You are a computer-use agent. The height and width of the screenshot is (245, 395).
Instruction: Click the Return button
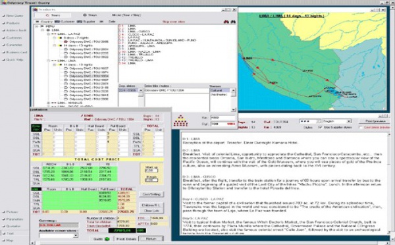coord(151,238)
